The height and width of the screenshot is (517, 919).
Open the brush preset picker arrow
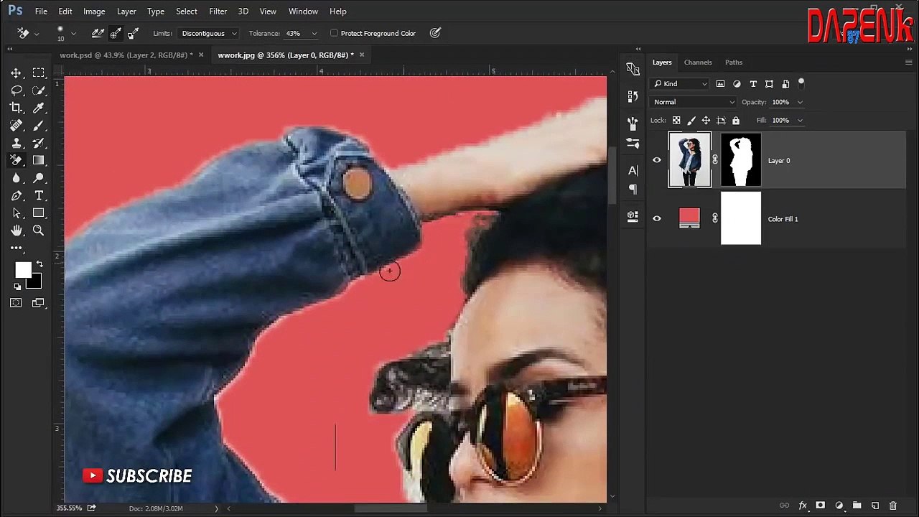pos(73,34)
